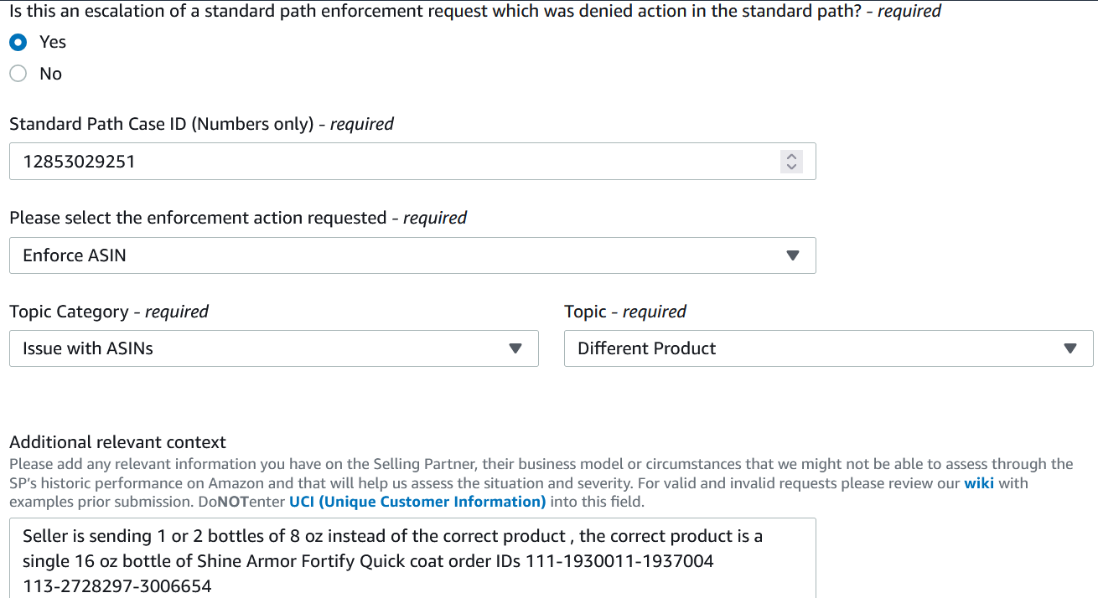1098x598 pixels.
Task: Increase Case ID with the up arrow
Action: (791, 156)
